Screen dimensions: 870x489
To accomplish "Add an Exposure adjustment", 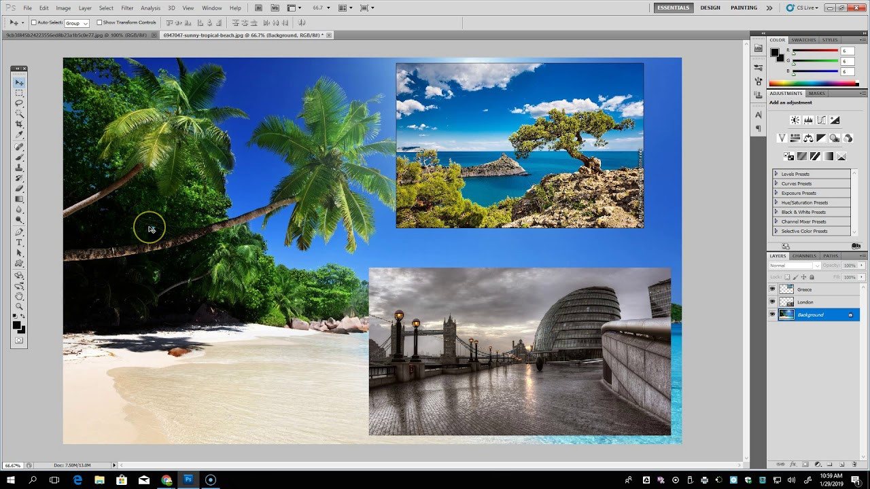I will click(835, 120).
